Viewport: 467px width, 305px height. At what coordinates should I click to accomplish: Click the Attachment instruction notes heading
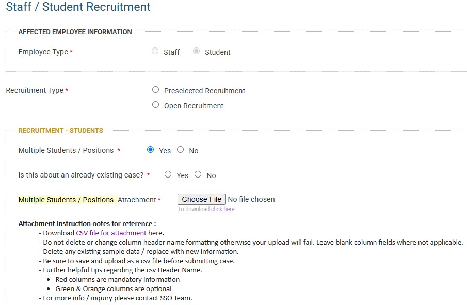87,224
